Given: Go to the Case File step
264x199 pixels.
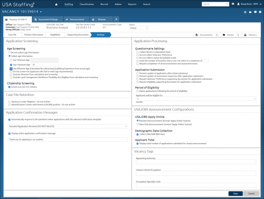Looking at the screenshot, I should [x=12, y=35].
